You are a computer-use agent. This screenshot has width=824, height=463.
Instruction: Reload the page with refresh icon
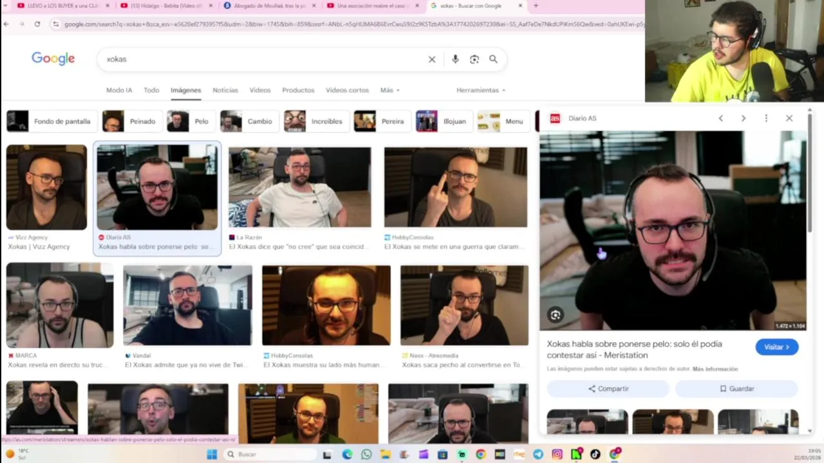pos(37,24)
